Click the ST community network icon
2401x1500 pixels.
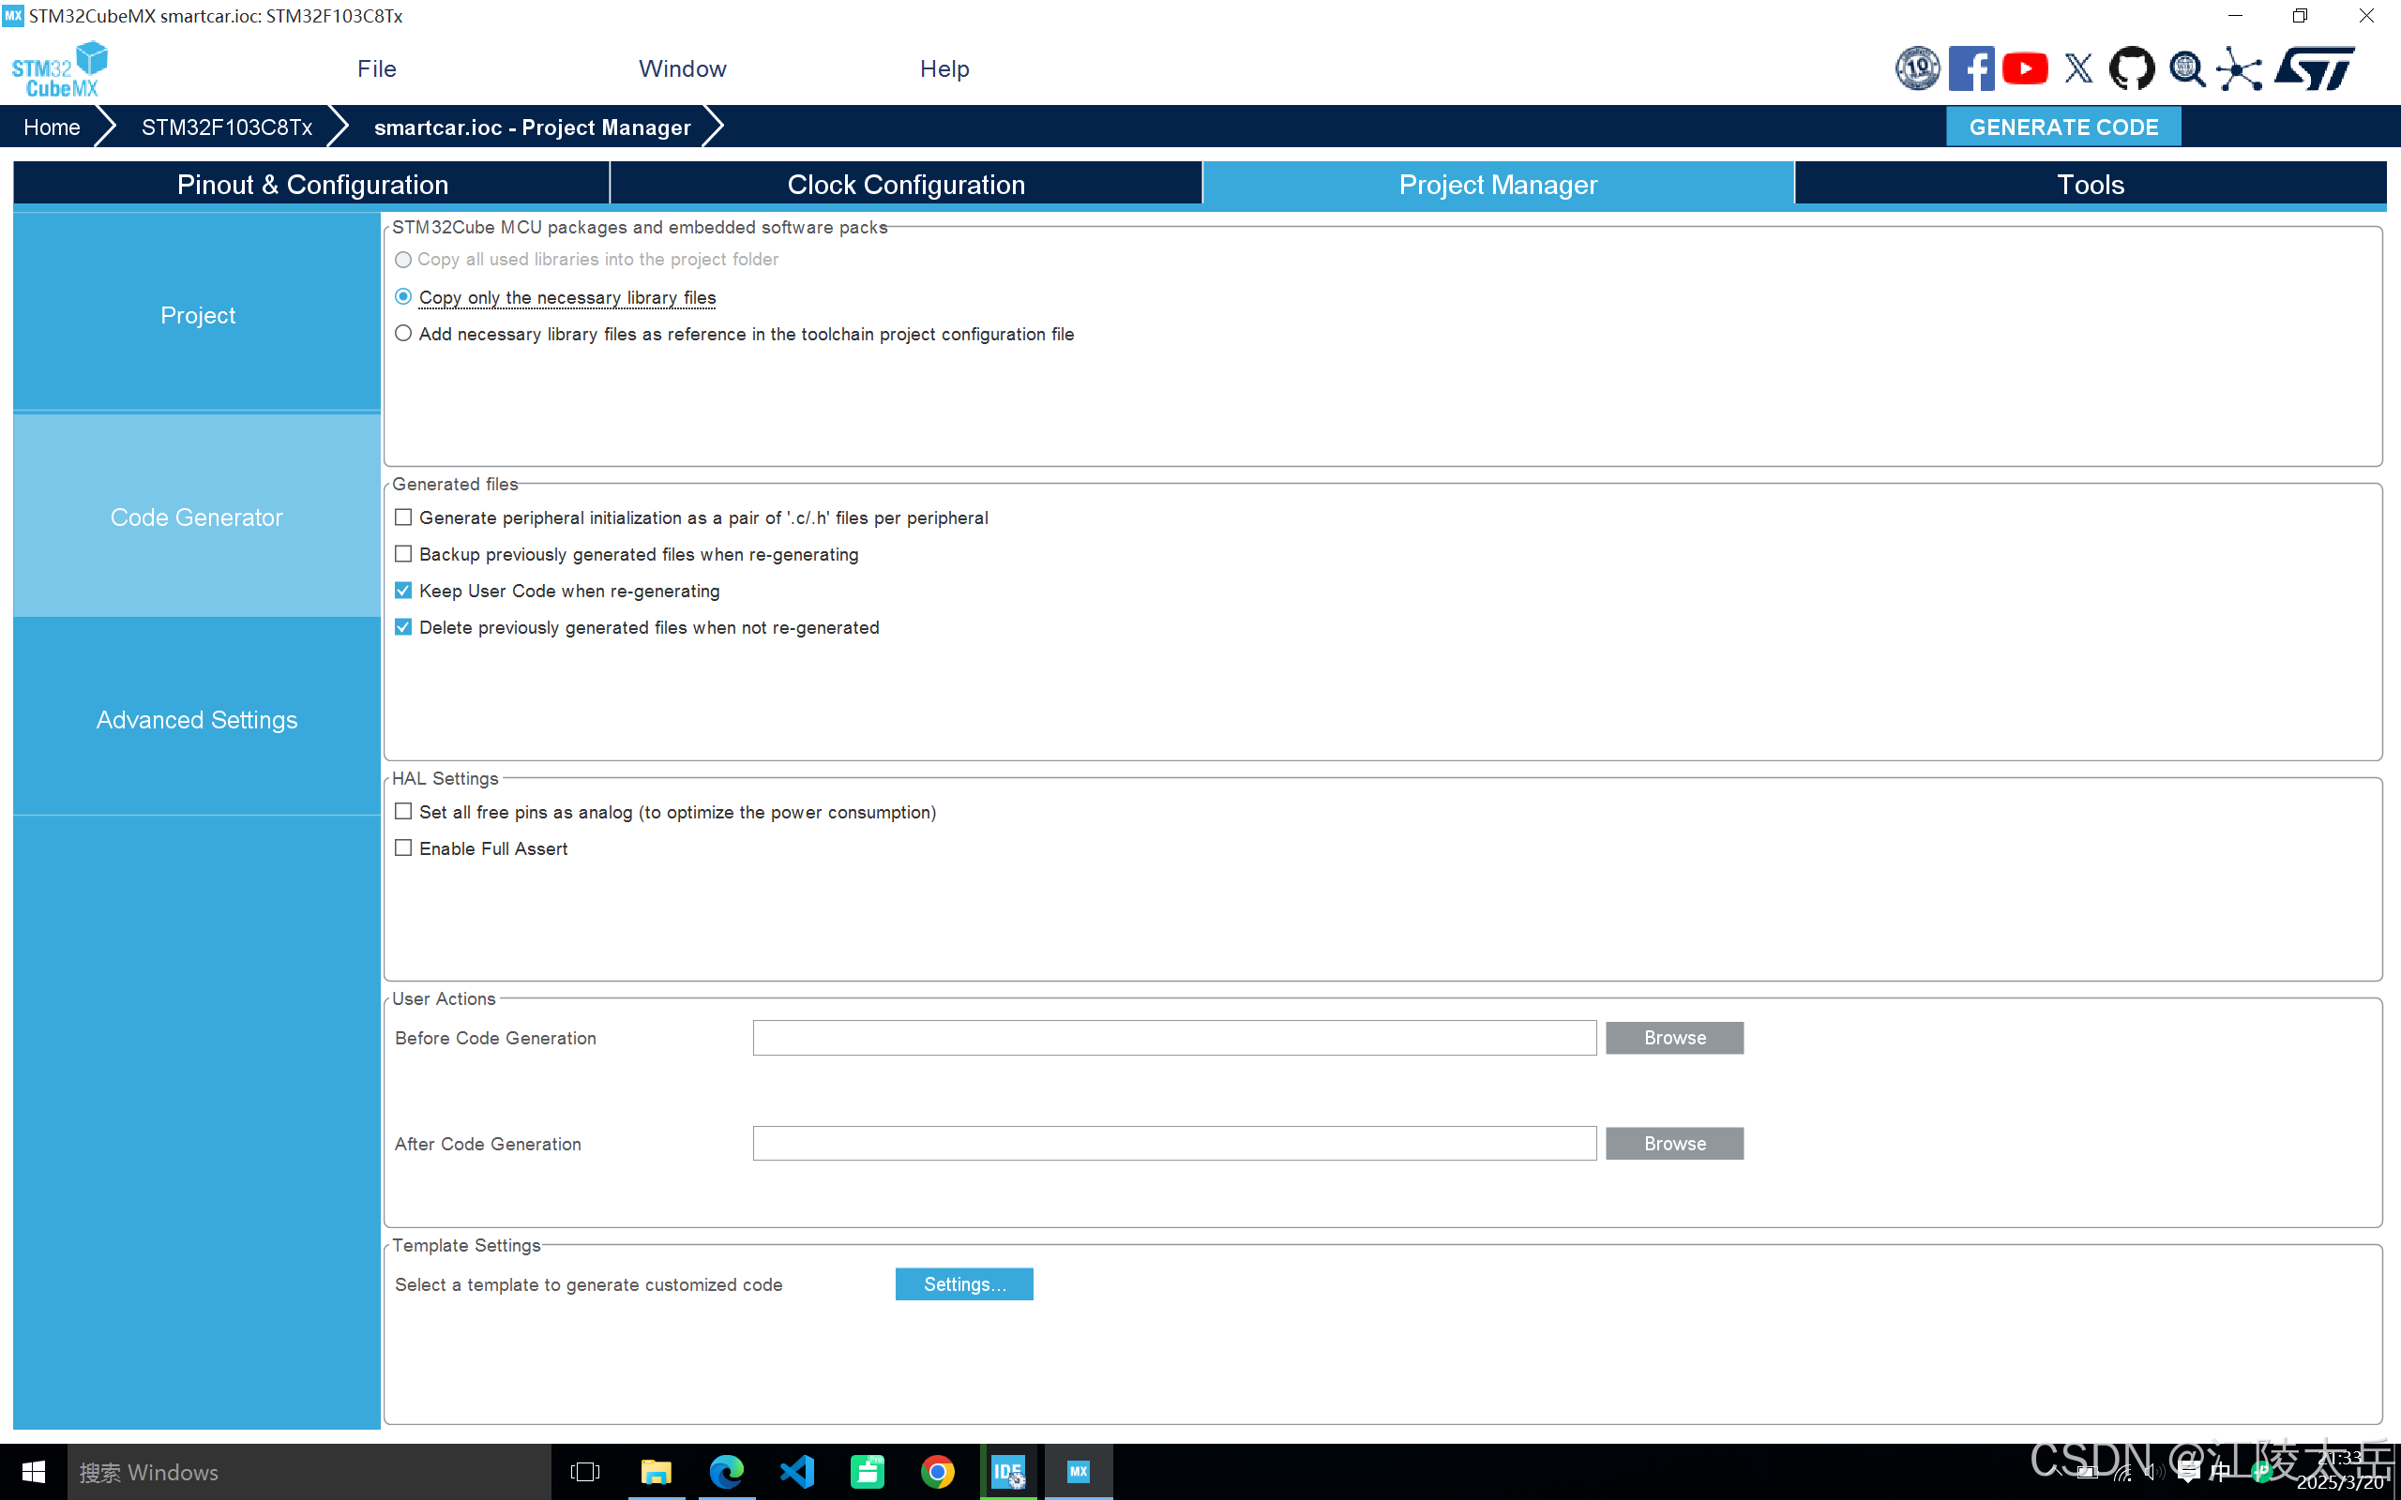click(2240, 68)
